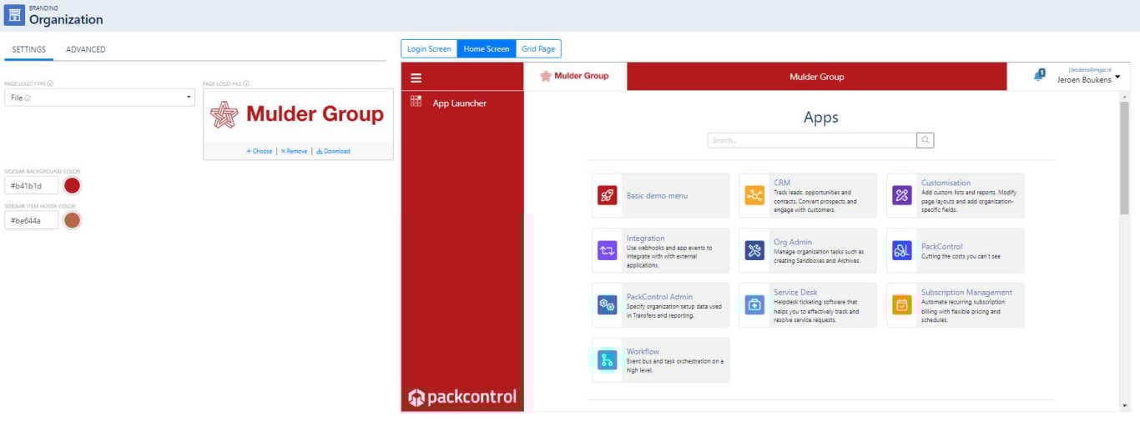Click the Basic demo menu label
The height and width of the screenshot is (427, 1140).
coord(658,196)
